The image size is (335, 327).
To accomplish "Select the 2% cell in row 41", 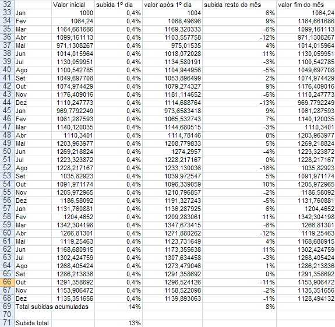I will [x=239, y=78].
